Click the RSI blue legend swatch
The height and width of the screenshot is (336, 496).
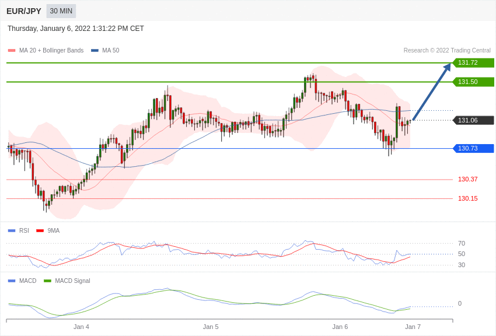12,231
